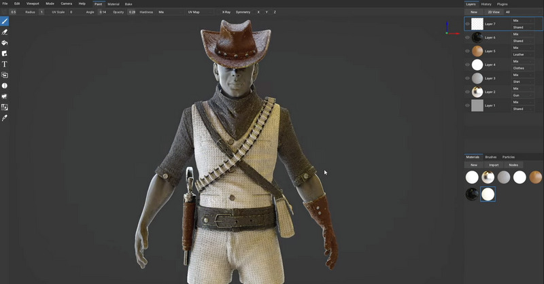This screenshot has height=284, width=544.
Task: Open the Viewport menu
Action: click(33, 3)
